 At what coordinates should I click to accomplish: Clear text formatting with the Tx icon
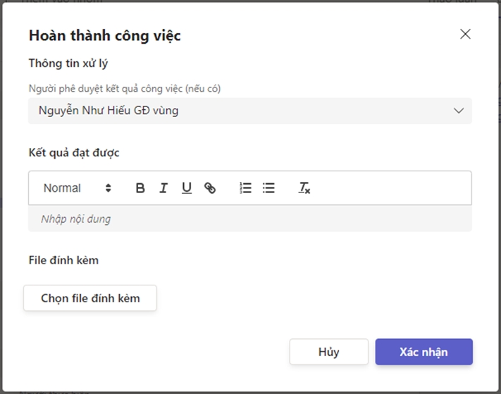(x=304, y=188)
